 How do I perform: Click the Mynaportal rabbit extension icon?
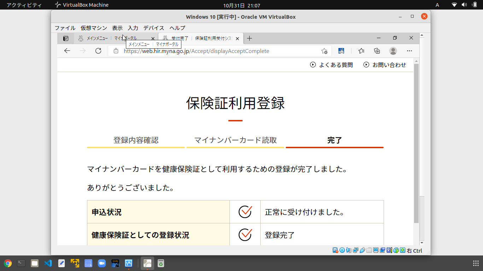(x=341, y=51)
